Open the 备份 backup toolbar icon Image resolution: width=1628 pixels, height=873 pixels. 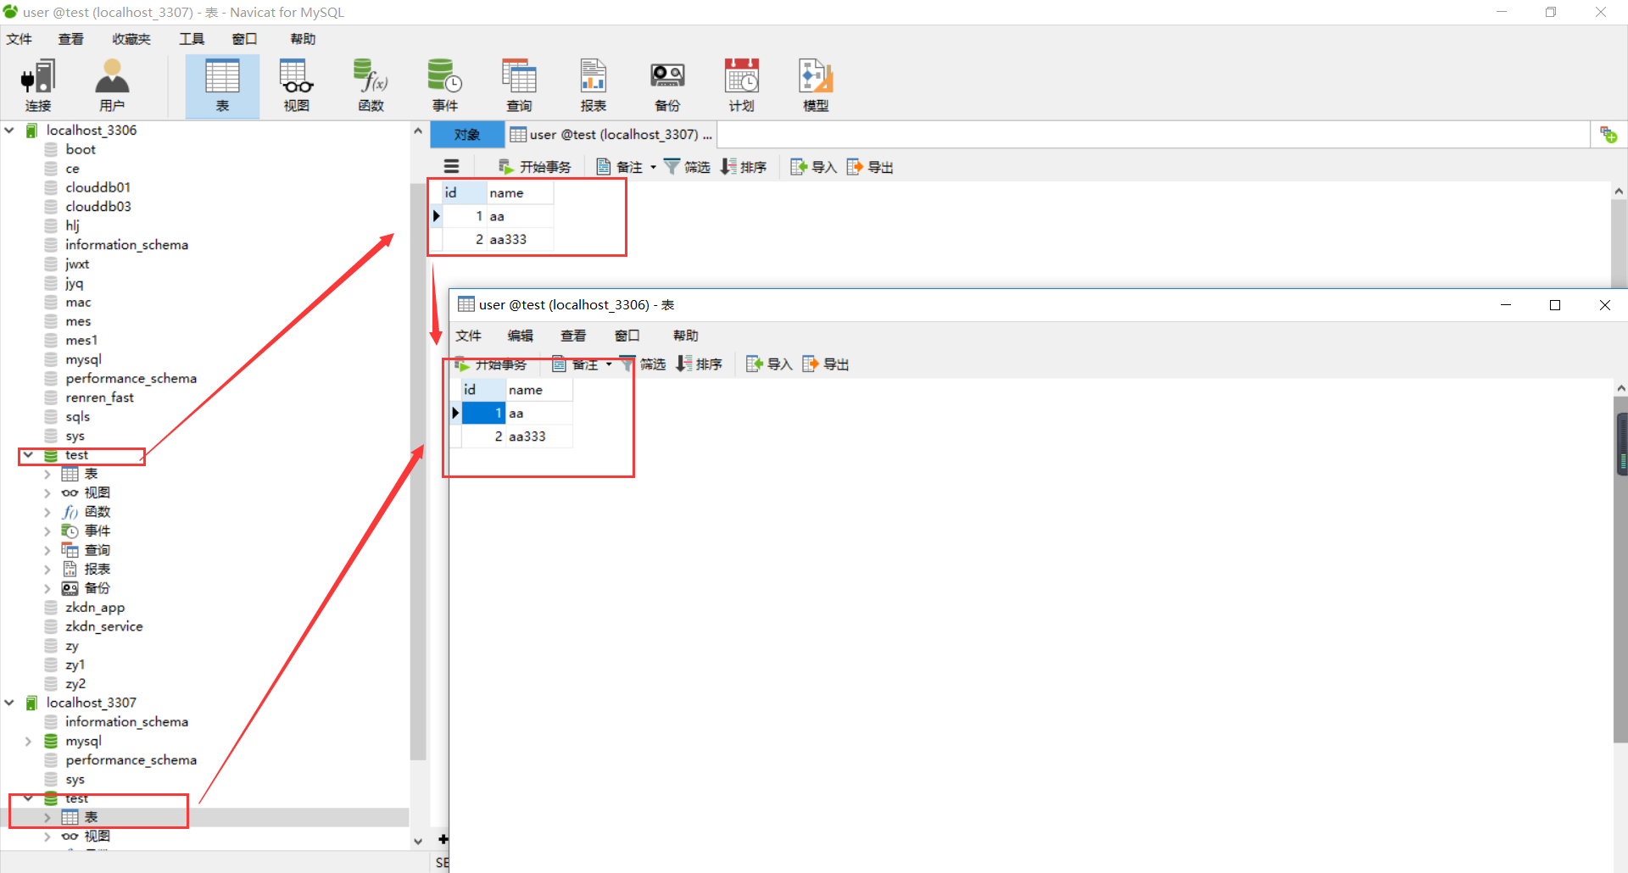coord(667,86)
